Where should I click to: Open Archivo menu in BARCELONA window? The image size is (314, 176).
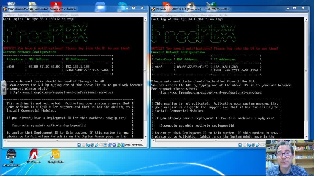(158, 15)
